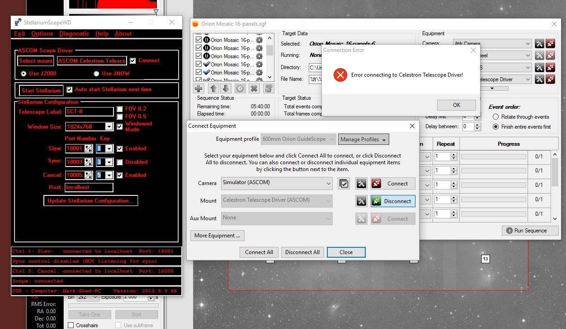Open the Slew key dropdown

point(108,148)
